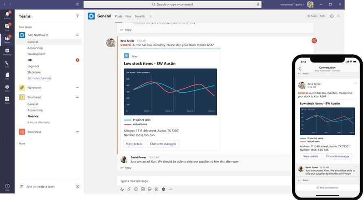Open manage teams settings gear
Image resolution: width=363 pixels, height=200 pixels.
(x=77, y=187)
